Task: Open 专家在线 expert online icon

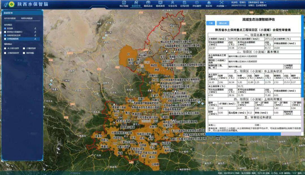Action: (173, 4)
